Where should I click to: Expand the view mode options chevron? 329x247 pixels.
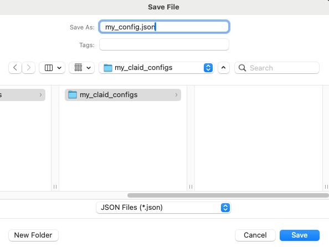[x=59, y=68]
